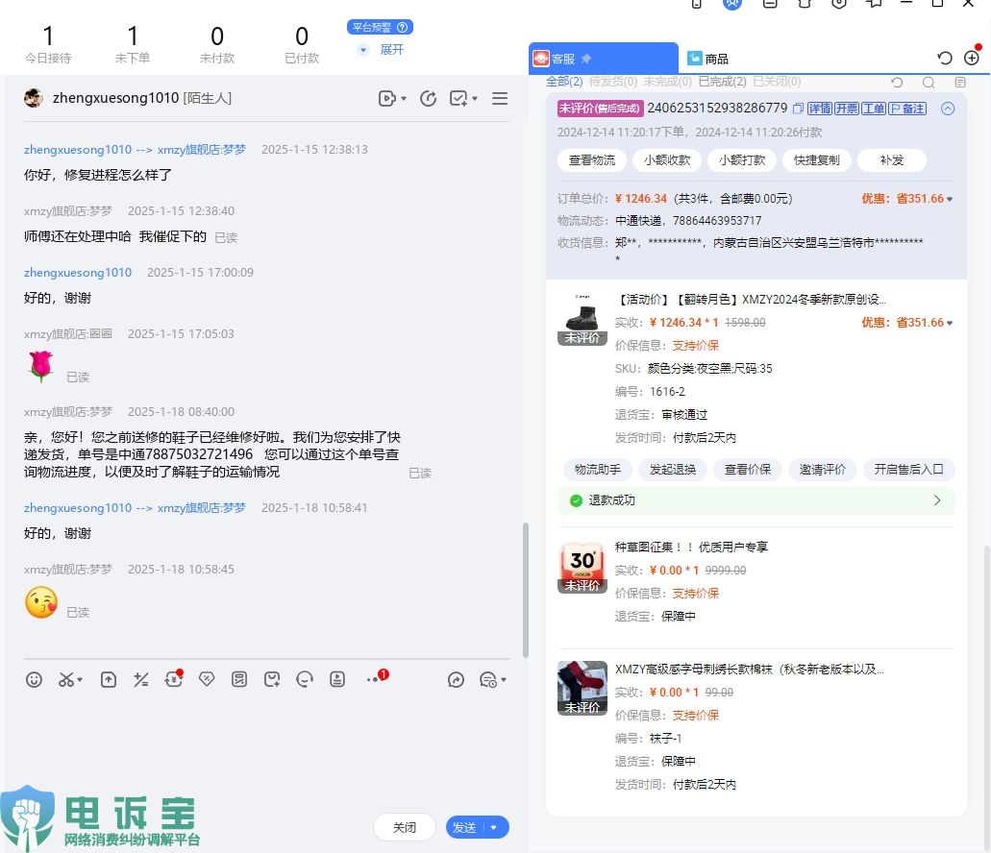Select the 已完成(2) order filter
Image resolution: width=991 pixels, height=853 pixels.
(722, 82)
